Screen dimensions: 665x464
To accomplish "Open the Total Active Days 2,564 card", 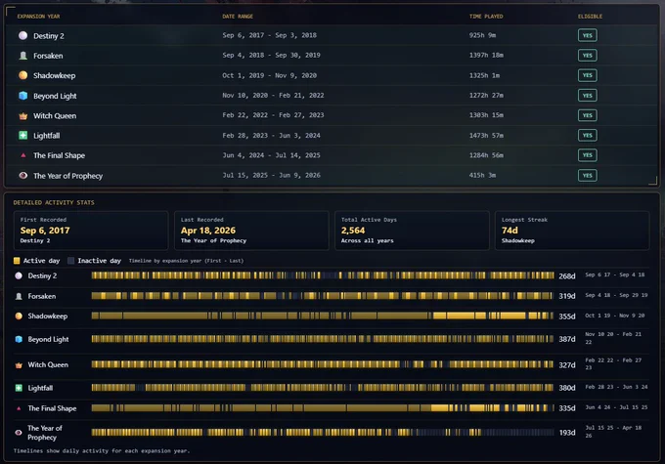I will pos(412,231).
